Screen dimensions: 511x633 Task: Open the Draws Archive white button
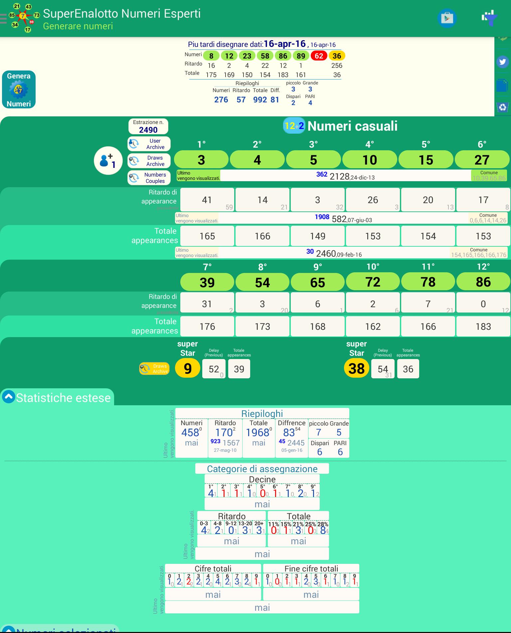(x=149, y=161)
